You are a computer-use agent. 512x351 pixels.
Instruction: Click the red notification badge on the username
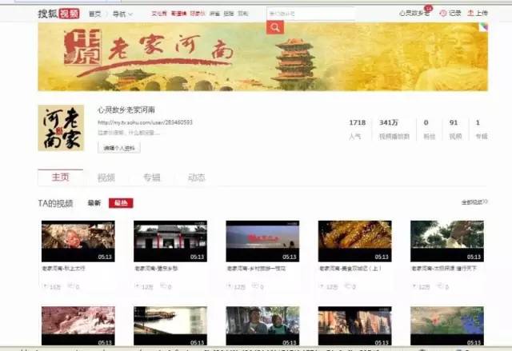pos(428,9)
